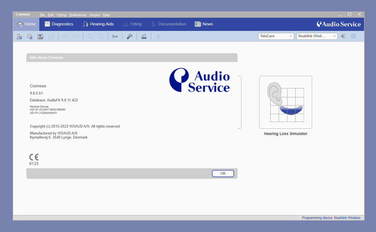Screen dimensions: 376x232
Task: Open the Edit menu
Action: (50, 15)
